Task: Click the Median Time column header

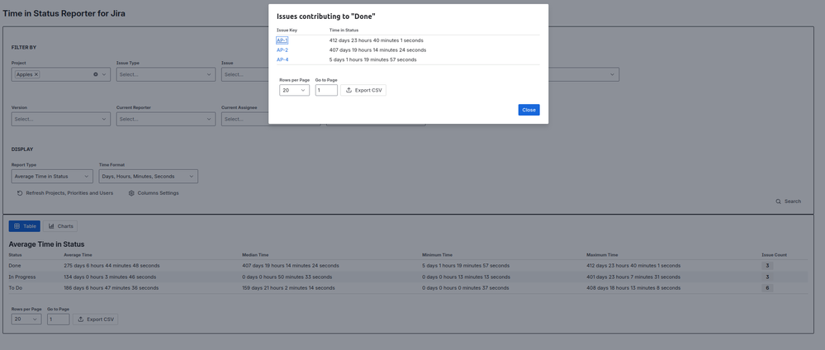Action: 255,255
